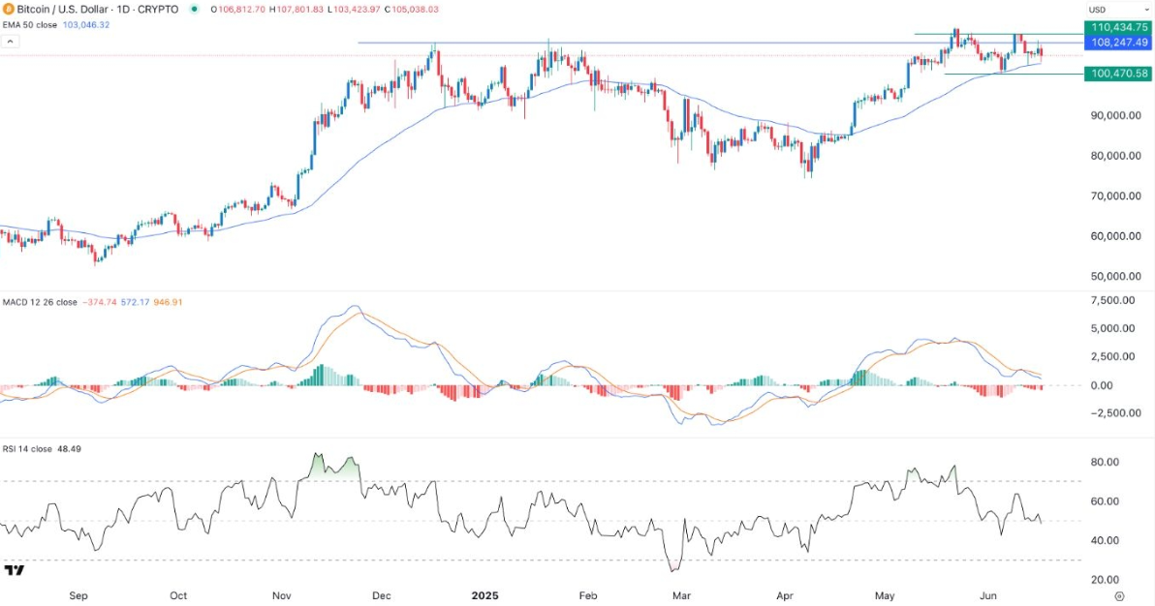This screenshot has height=606, width=1155.
Task: Click the MACD histogram value −374.74
Action: click(100, 302)
